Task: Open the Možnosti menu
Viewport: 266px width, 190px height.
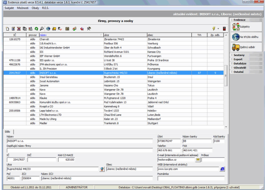Action: (x=23, y=8)
